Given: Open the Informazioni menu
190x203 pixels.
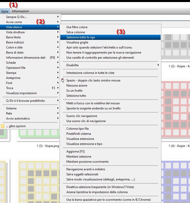Looking at the screenshot, I should (20, 11).
